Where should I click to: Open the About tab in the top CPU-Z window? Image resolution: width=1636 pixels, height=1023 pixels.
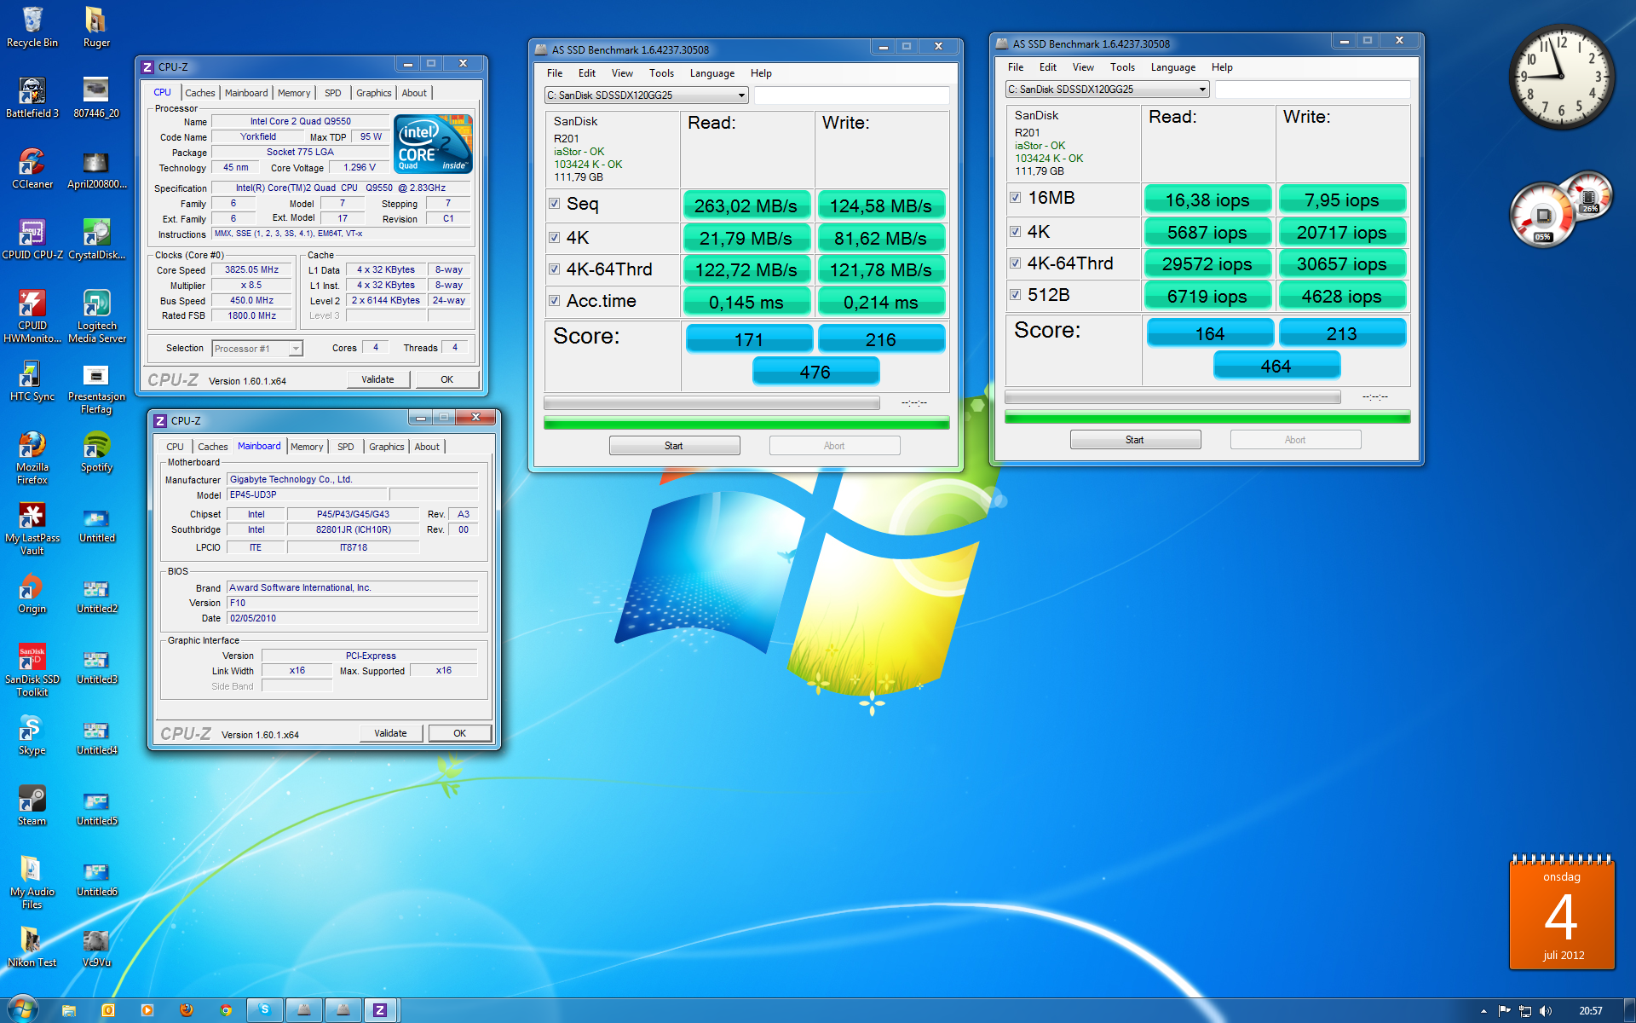tap(415, 93)
